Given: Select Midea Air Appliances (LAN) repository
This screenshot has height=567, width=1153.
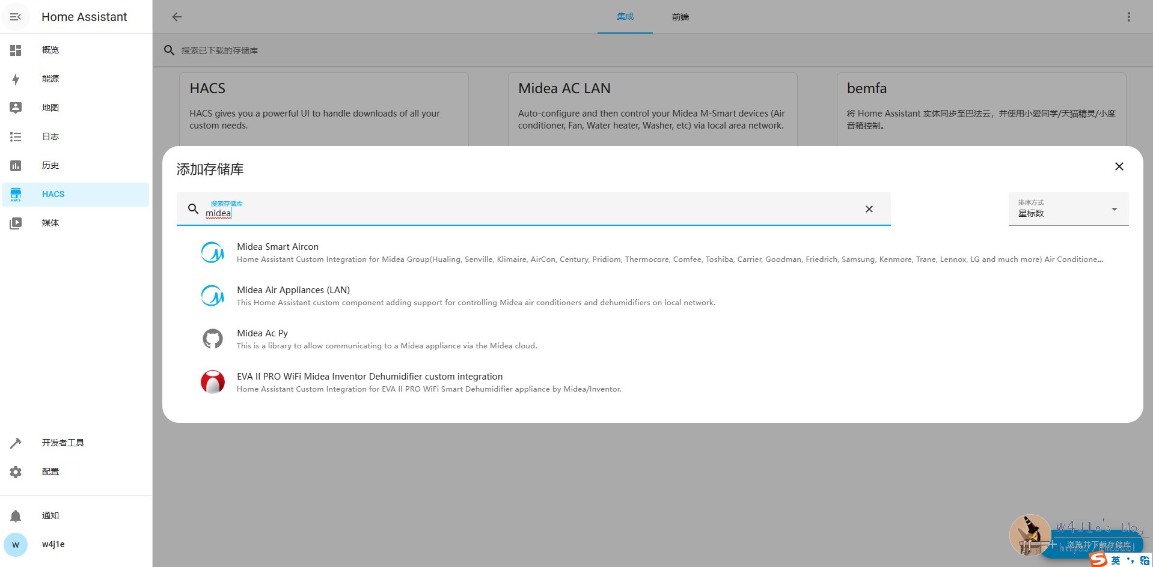Looking at the screenshot, I should click(293, 290).
